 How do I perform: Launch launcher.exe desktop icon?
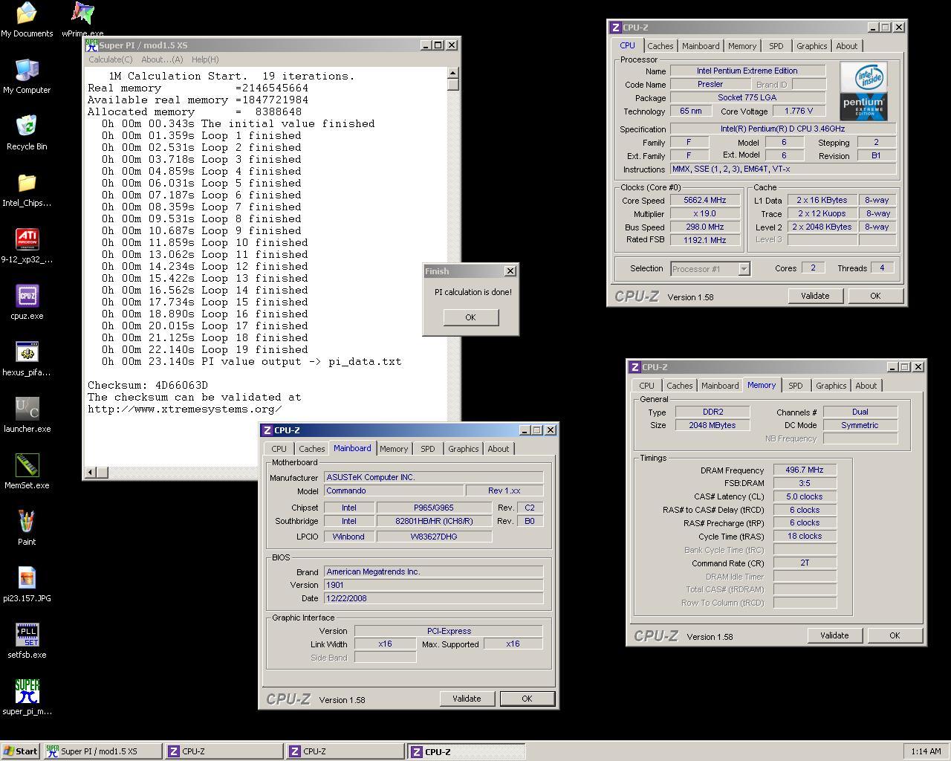27,415
